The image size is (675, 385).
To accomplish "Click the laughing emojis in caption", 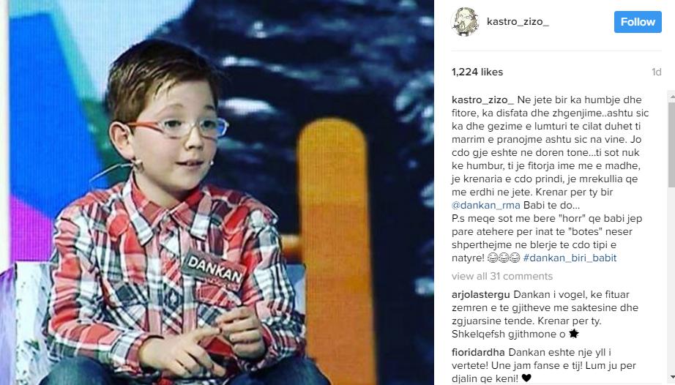I will pyautogui.click(x=504, y=258).
